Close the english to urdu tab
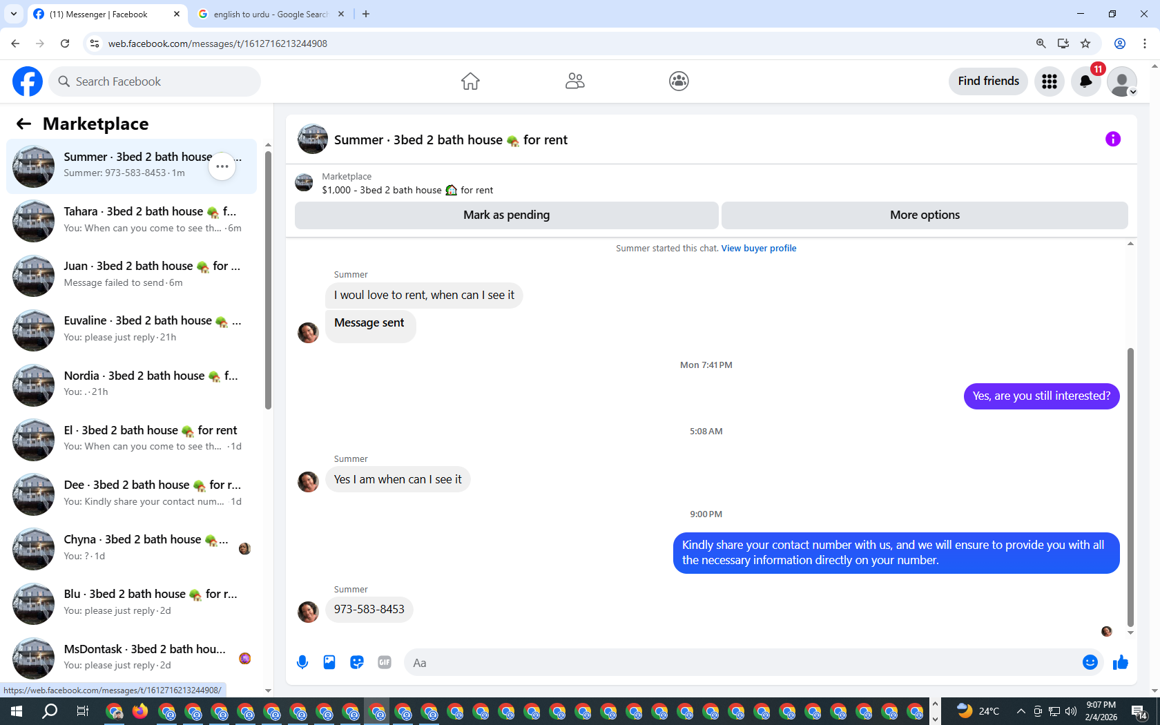 341,14
